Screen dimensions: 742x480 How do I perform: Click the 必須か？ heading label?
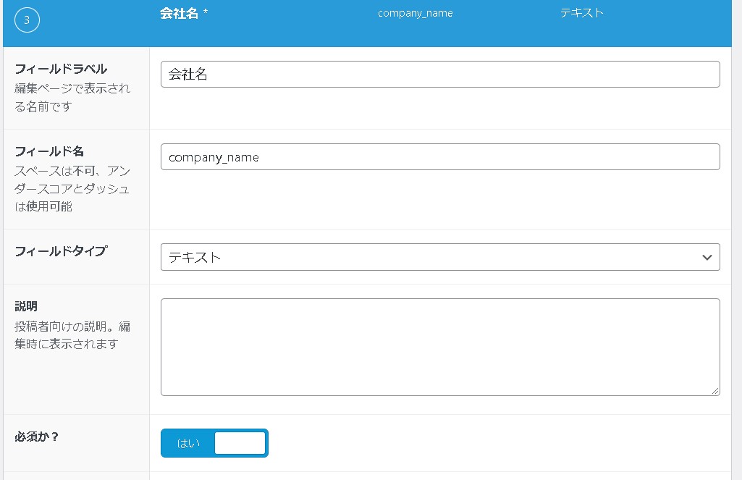click(36, 437)
